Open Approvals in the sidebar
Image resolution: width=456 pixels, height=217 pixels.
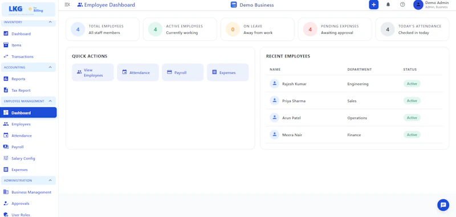[x=28, y=203]
